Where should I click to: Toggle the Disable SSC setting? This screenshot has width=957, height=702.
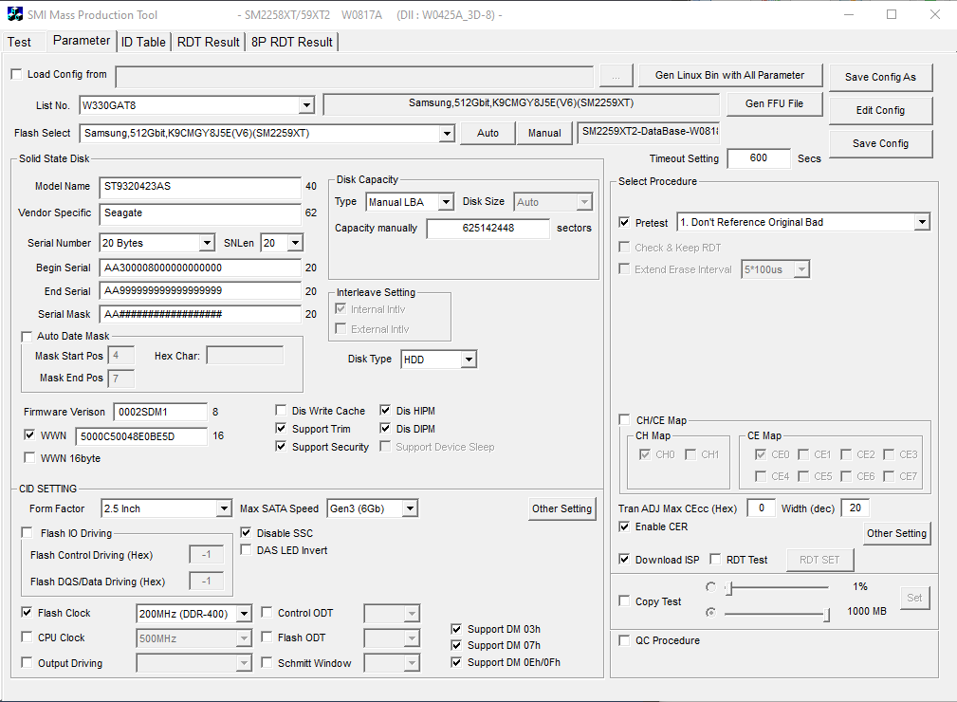[x=245, y=532]
